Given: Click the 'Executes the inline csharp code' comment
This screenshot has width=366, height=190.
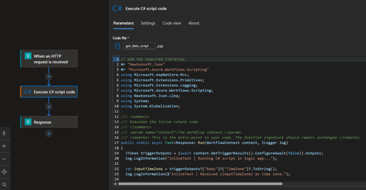Looking at the screenshot, I should (160, 122).
